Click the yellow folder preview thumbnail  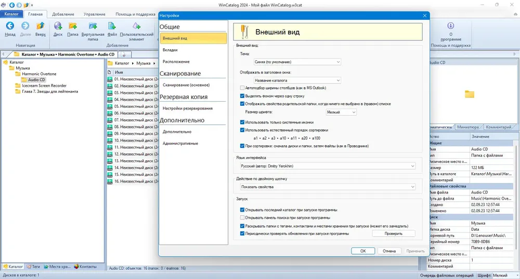point(469,94)
